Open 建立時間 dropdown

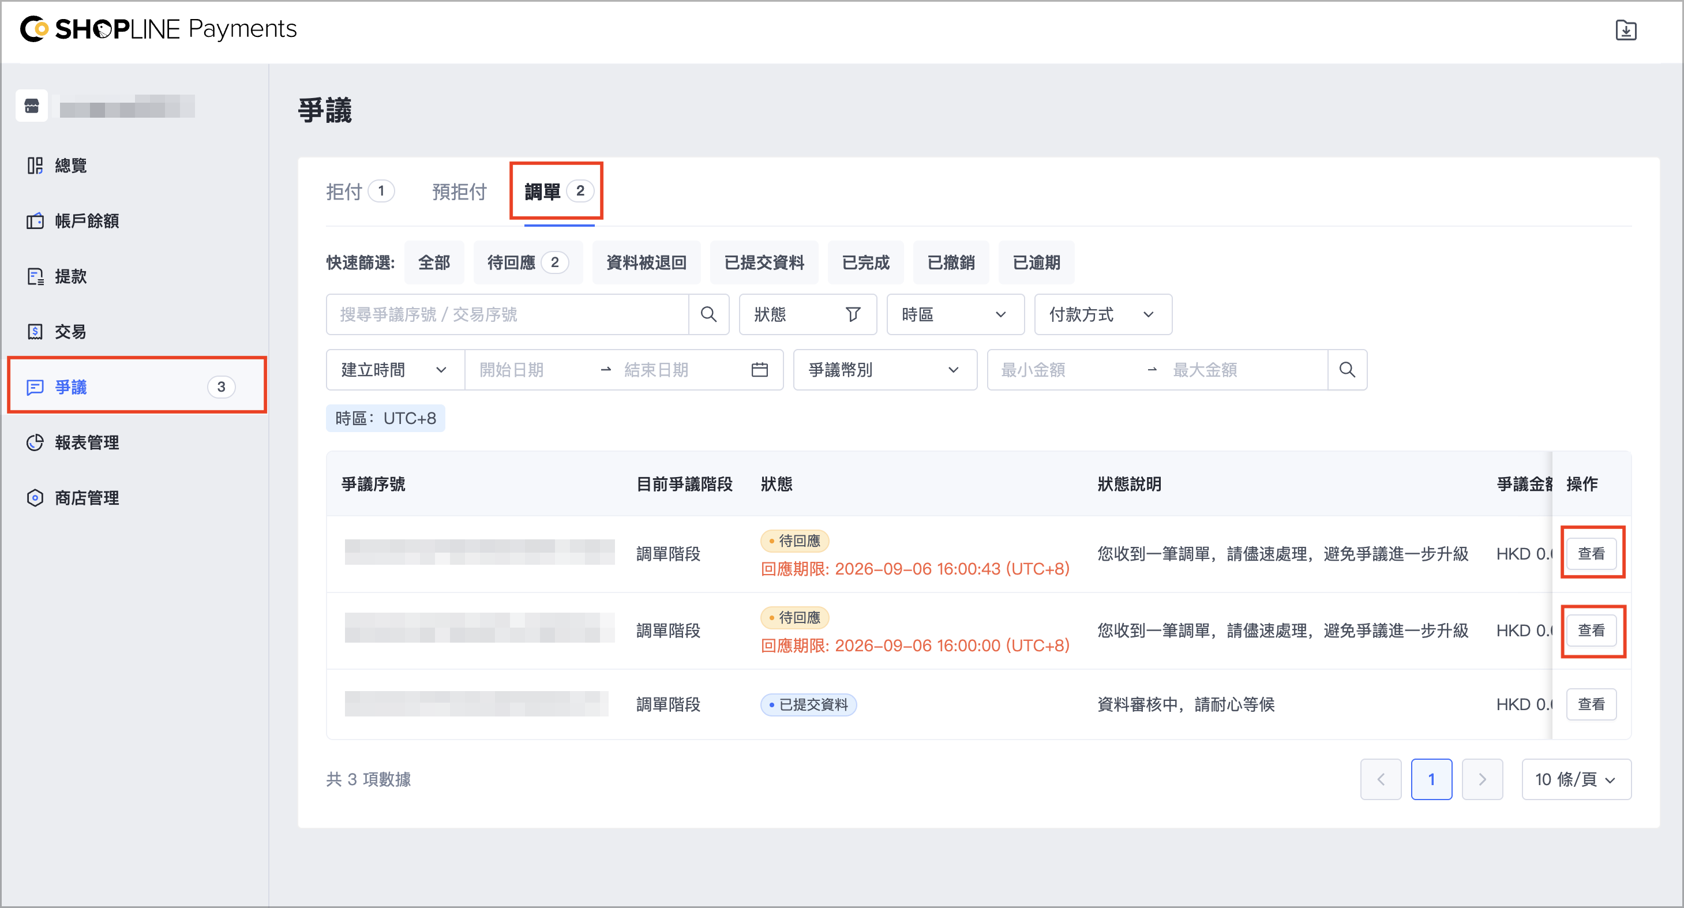coord(395,370)
